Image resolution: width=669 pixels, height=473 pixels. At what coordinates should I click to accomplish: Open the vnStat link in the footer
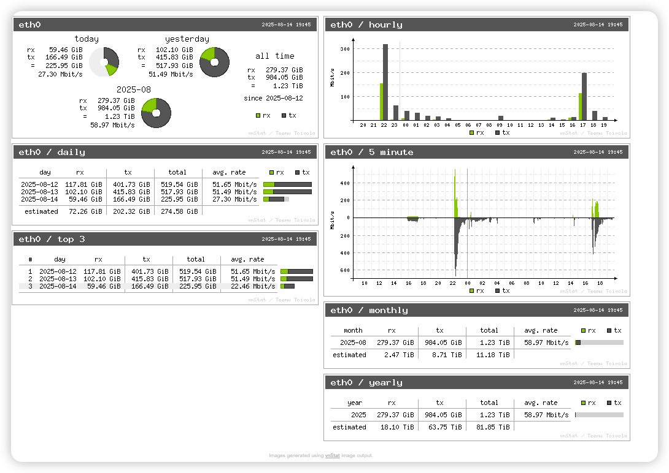point(332,456)
